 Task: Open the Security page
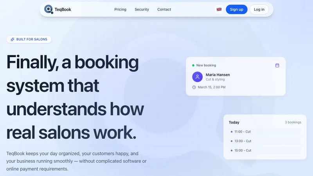[142, 9]
